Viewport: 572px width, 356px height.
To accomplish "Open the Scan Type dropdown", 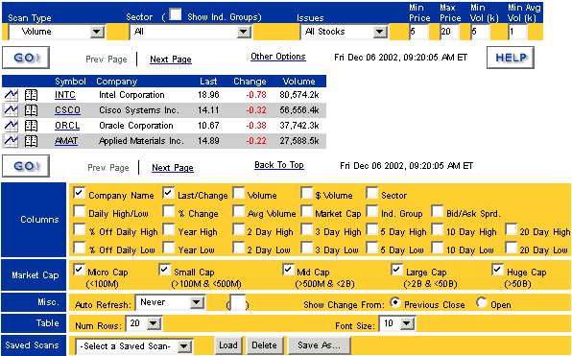I will pyautogui.click(x=58, y=32).
